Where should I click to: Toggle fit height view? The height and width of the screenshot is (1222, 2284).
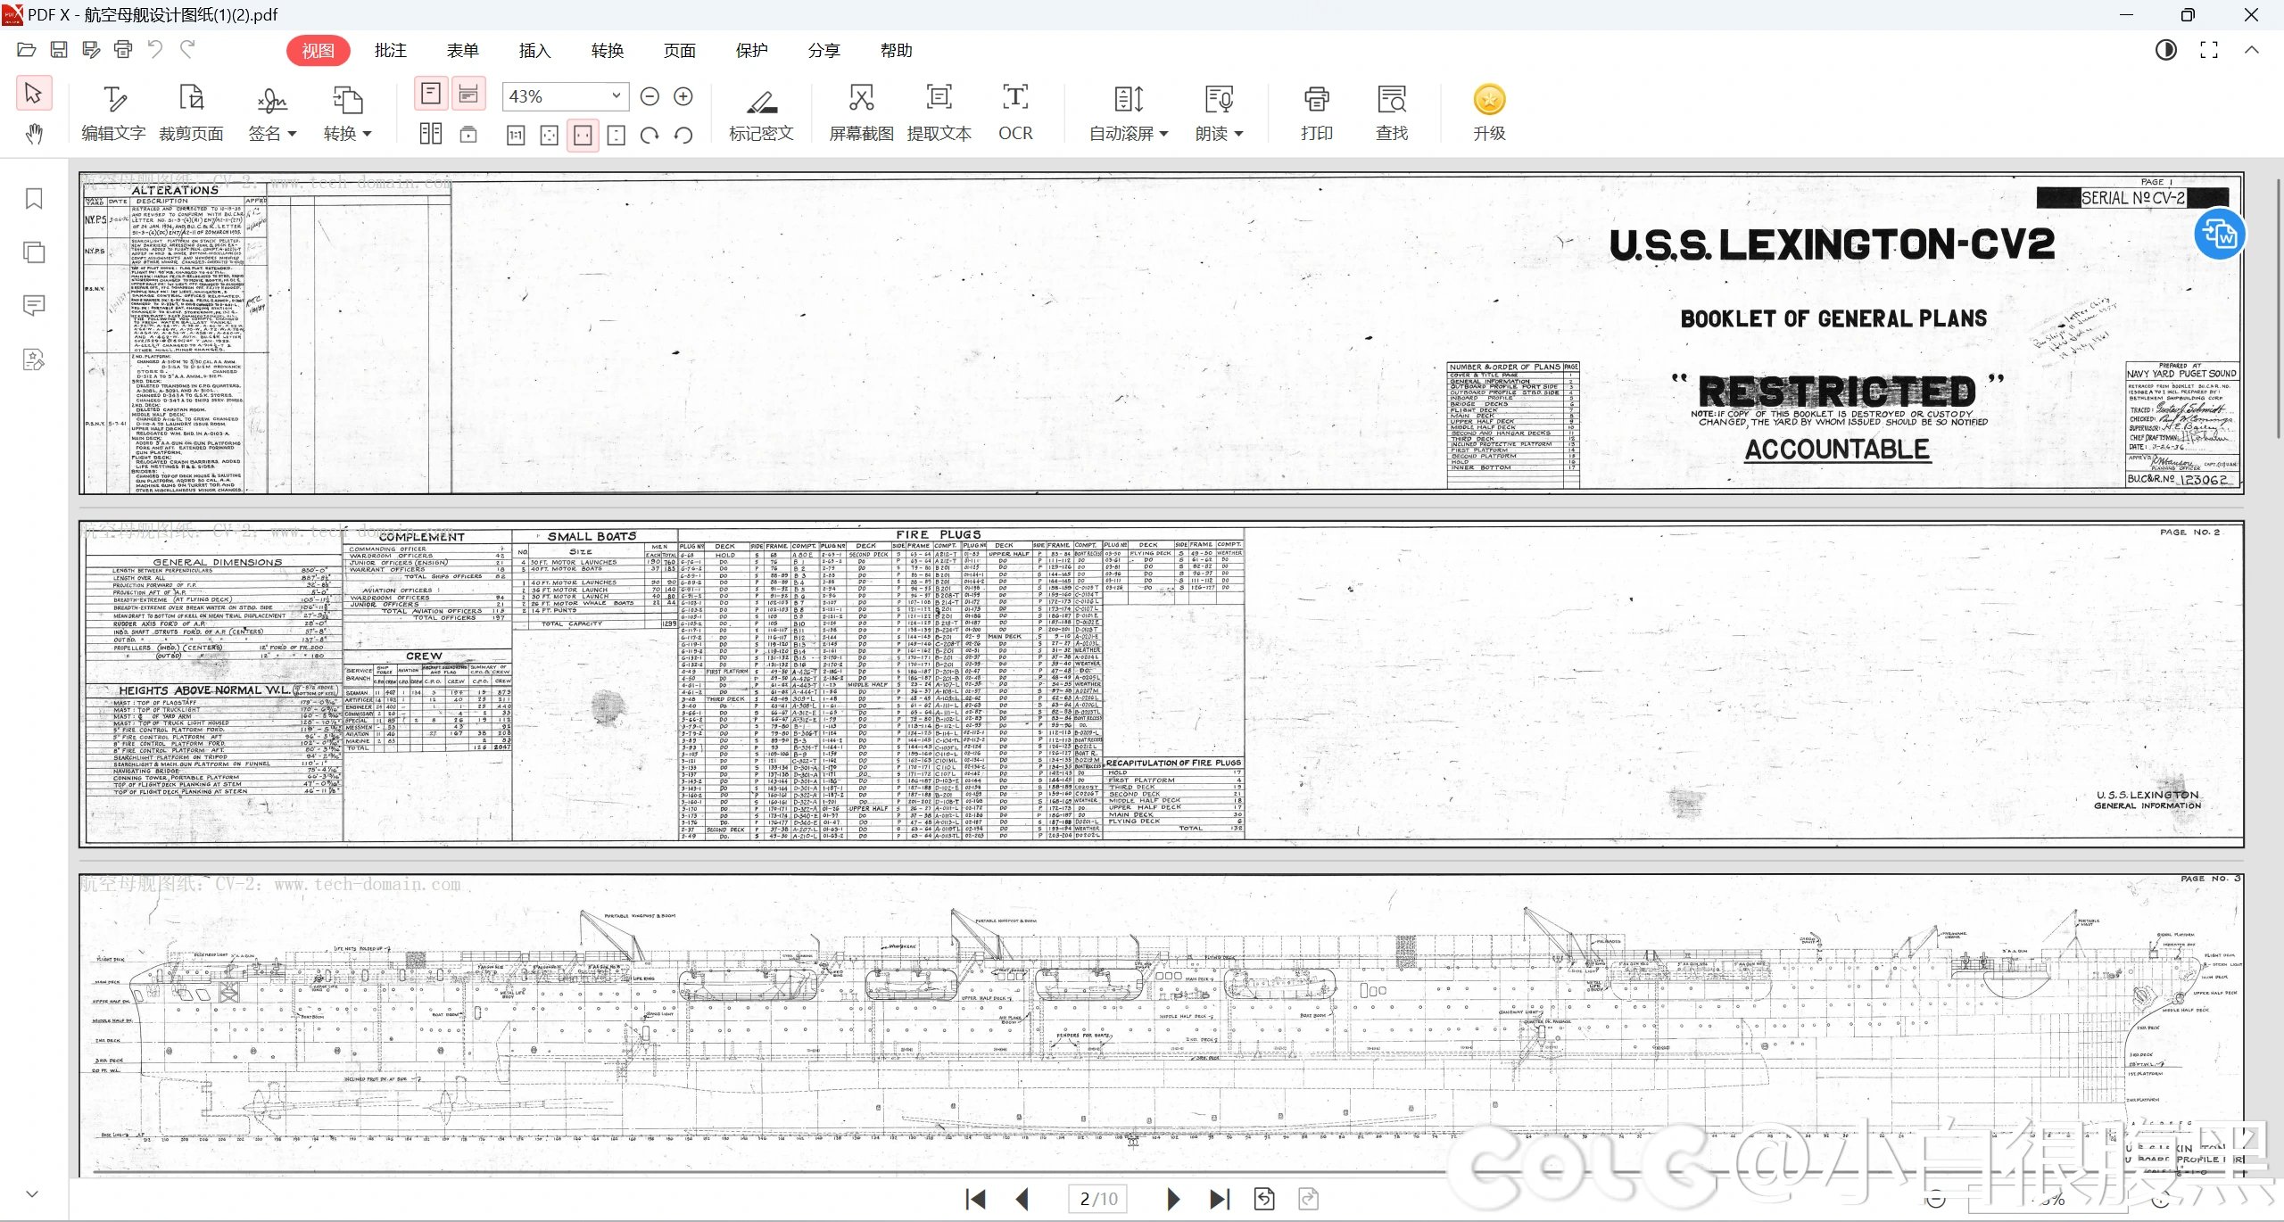point(616,135)
